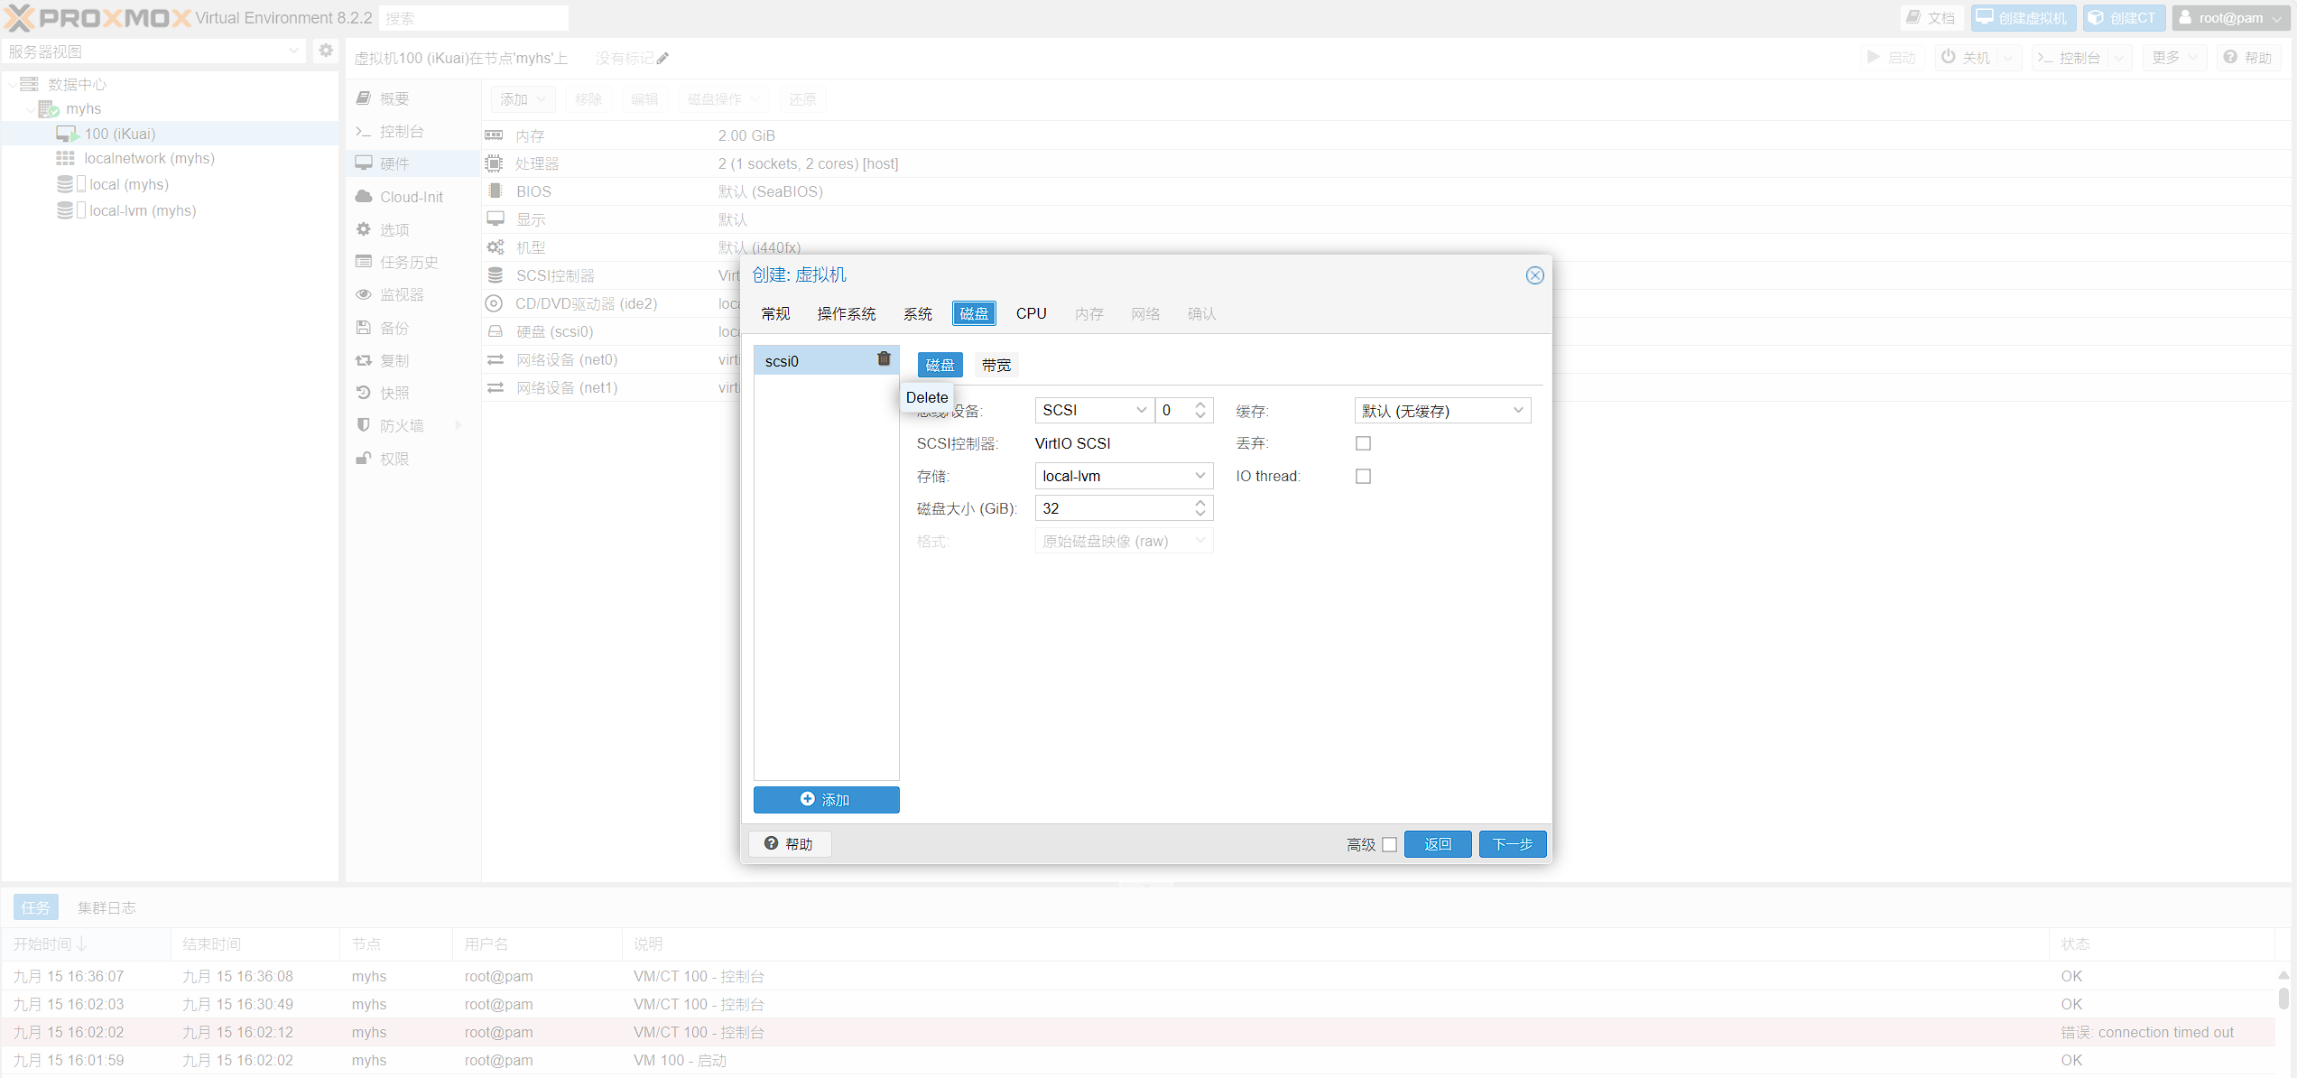The image size is (2297, 1078).
Task: Select the Processors (处理器) hardware row
Action: [1386, 163]
